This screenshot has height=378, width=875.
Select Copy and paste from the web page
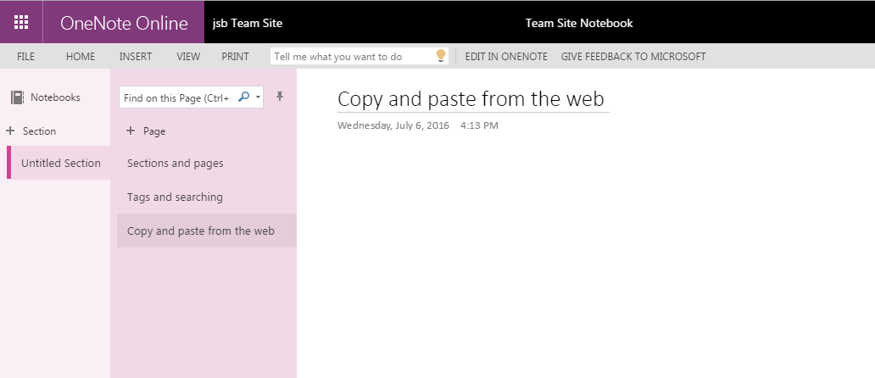tap(207, 231)
